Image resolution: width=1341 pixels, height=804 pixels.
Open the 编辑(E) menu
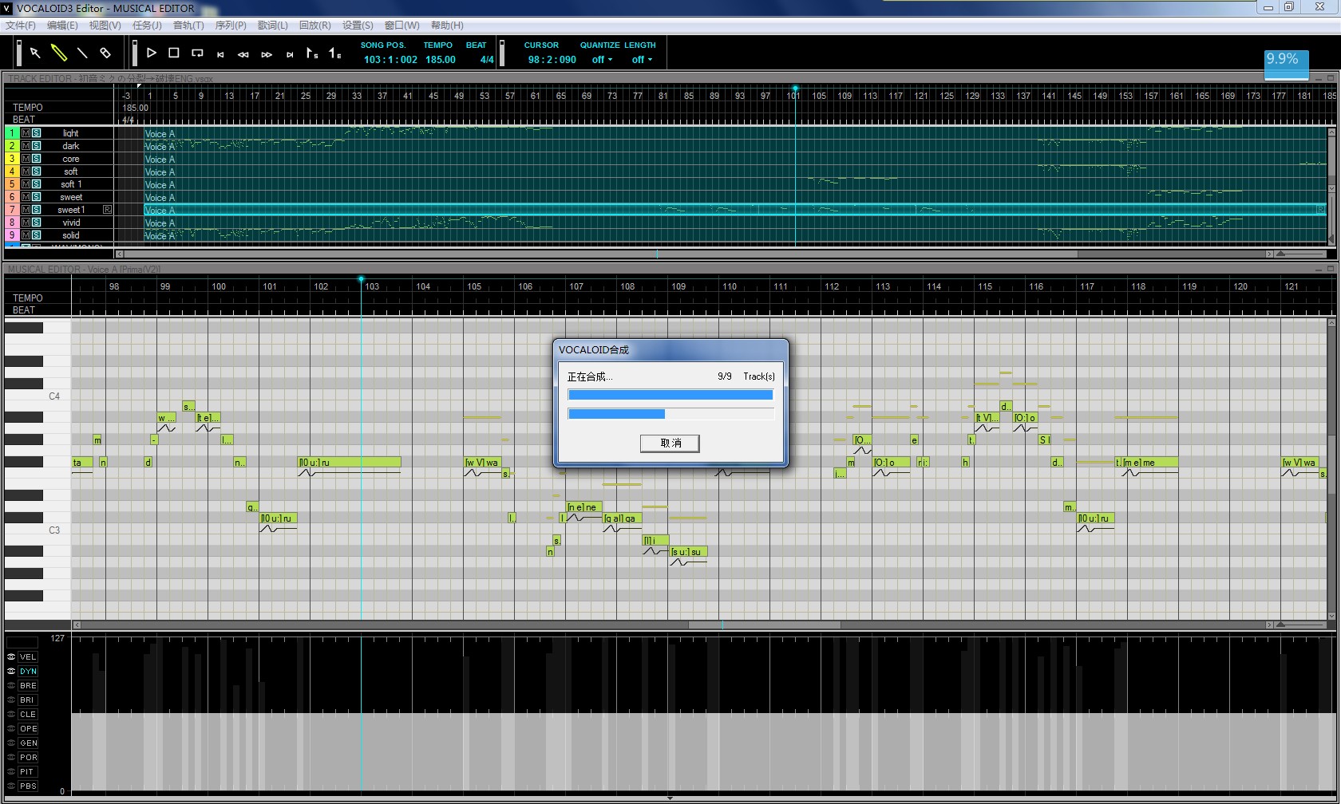pyautogui.click(x=62, y=26)
